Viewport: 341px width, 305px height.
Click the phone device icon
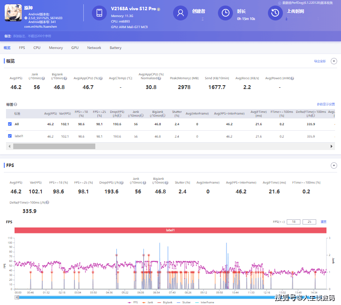99,13
